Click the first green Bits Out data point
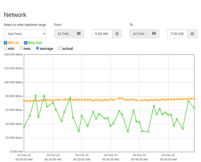The image size is (201, 162). pyautogui.click(x=24, y=127)
